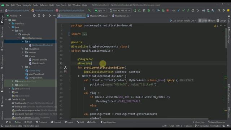
Task: Click the Git Commit checkmark icon
Action: click(x=183, y=10)
